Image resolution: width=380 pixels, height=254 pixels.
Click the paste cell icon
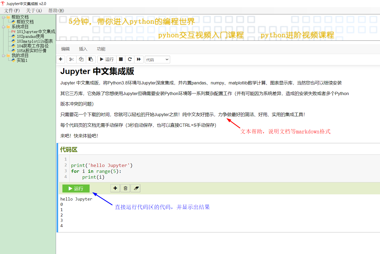click(91, 59)
